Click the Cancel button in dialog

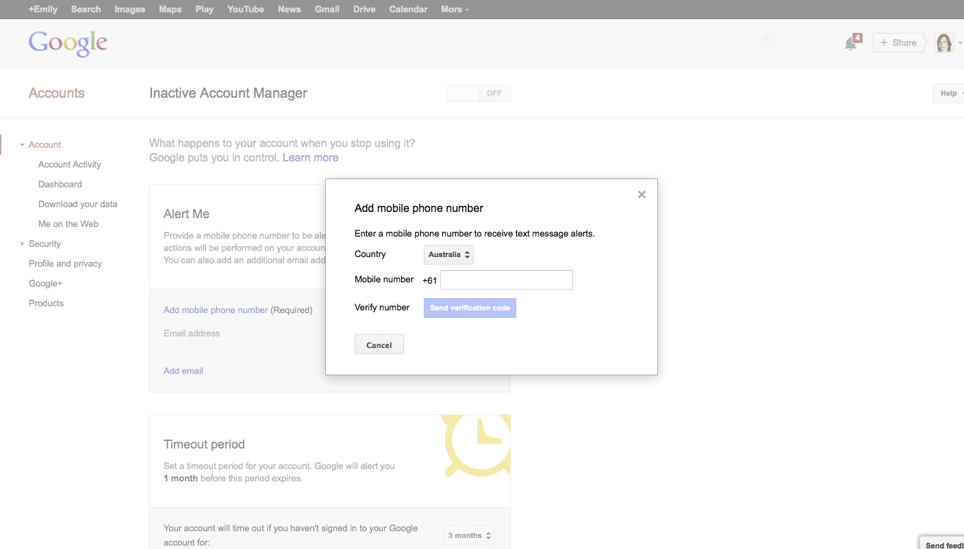point(379,345)
